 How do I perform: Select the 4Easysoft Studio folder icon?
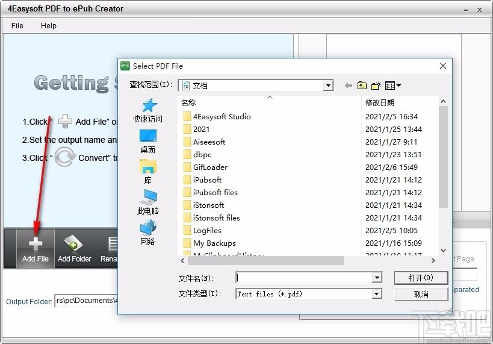pos(187,116)
